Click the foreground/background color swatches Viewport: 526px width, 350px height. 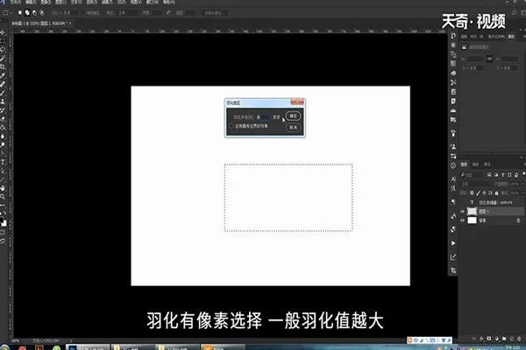point(3,222)
